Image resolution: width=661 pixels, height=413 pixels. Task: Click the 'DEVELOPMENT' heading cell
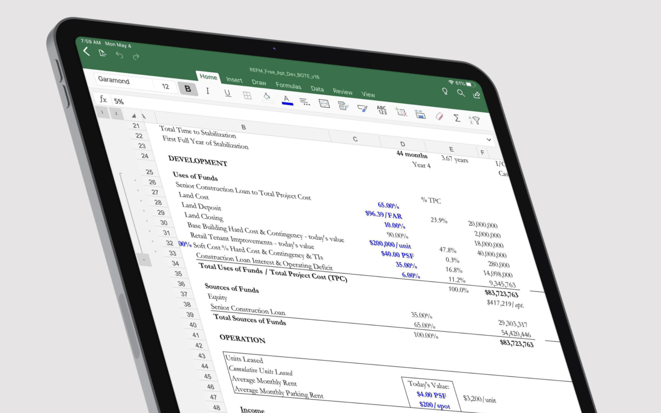198,161
